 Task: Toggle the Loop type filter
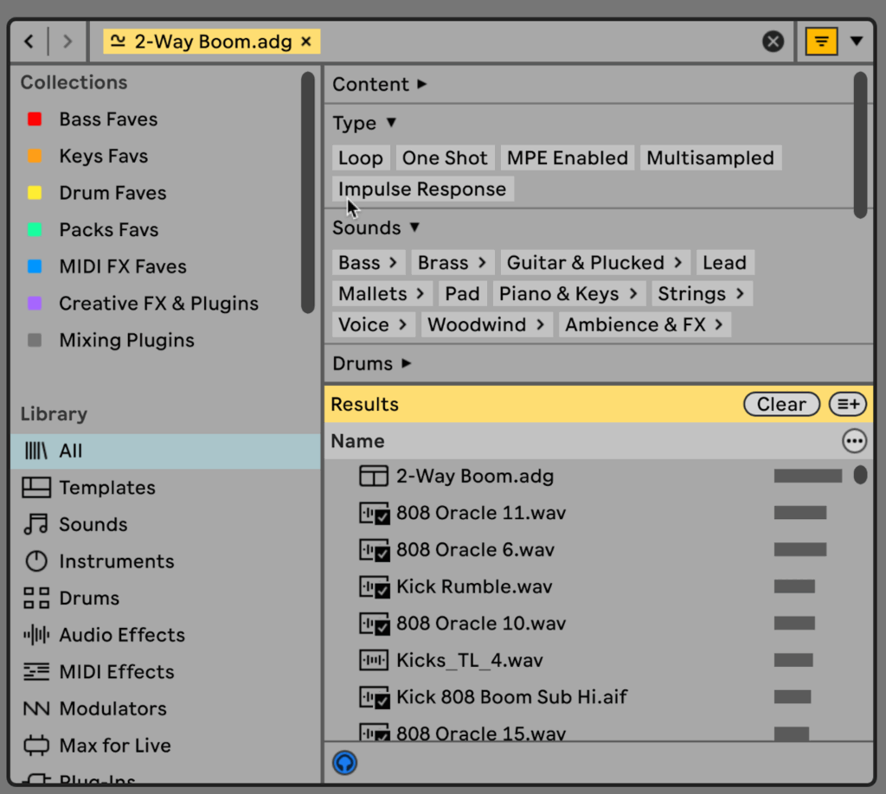(360, 157)
